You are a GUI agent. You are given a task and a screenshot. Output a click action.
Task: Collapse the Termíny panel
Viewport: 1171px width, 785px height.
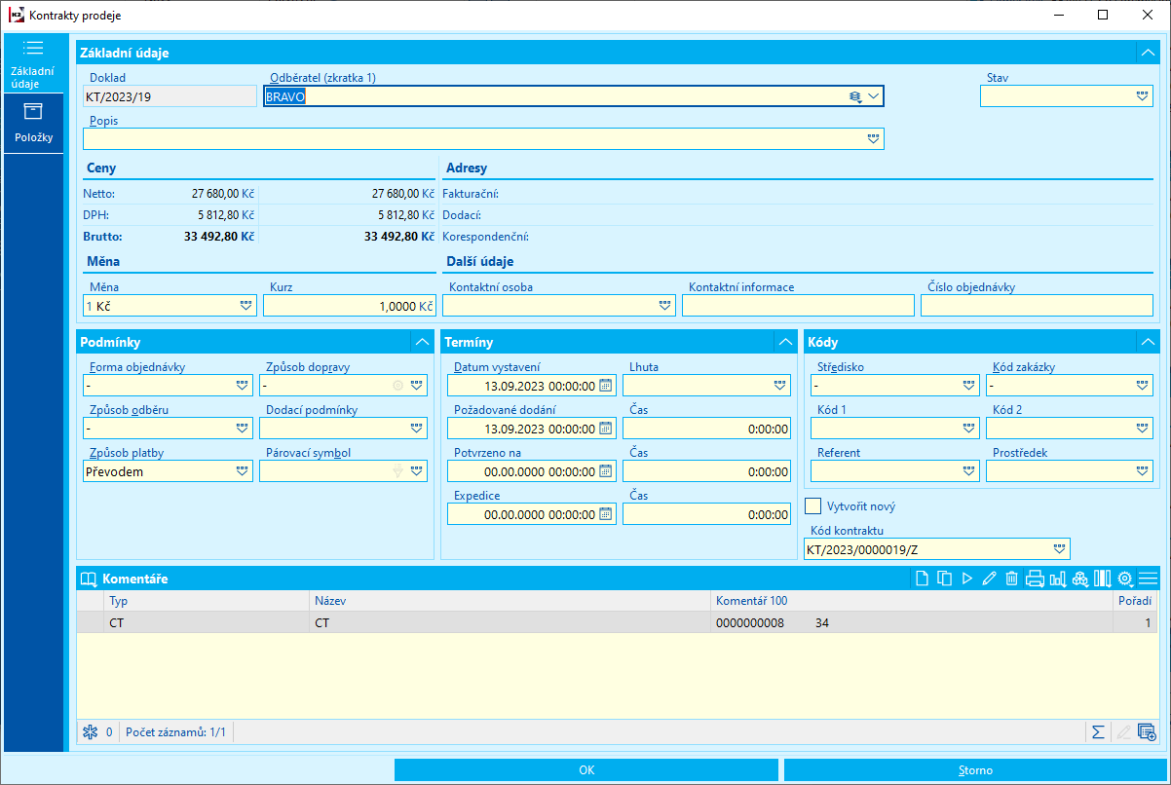pyautogui.click(x=785, y=342)
